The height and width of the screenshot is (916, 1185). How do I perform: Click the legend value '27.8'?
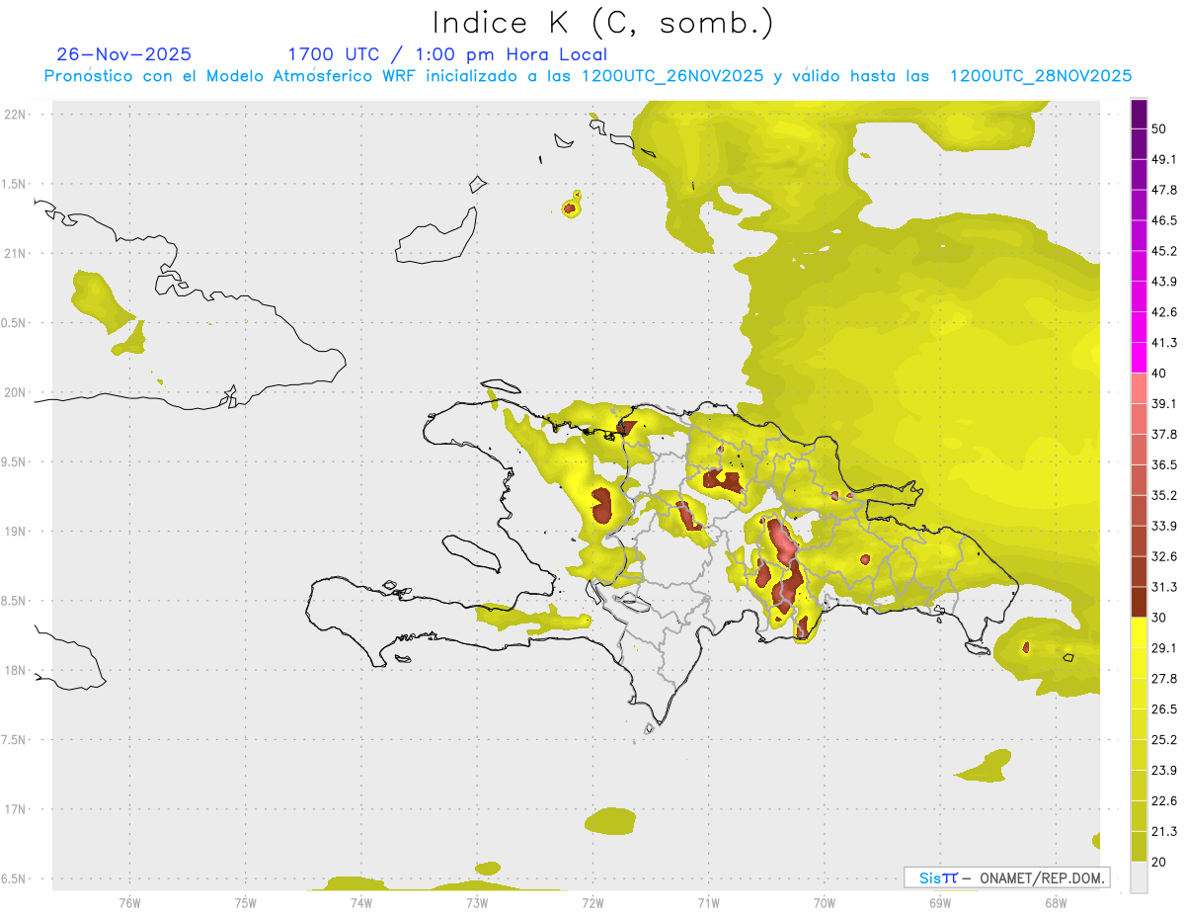[x=1164, y=679]
